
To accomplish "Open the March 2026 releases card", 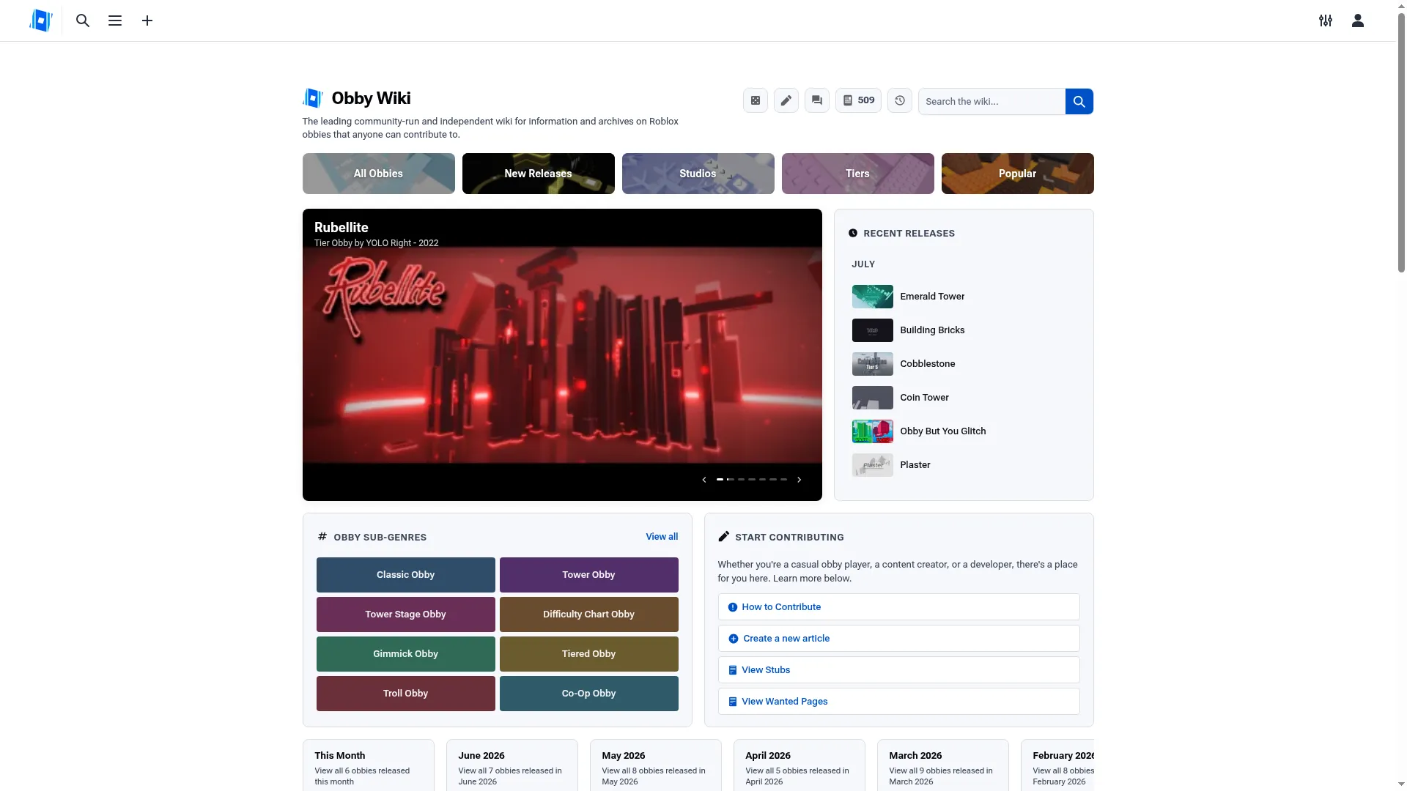I will click(943, 765).
